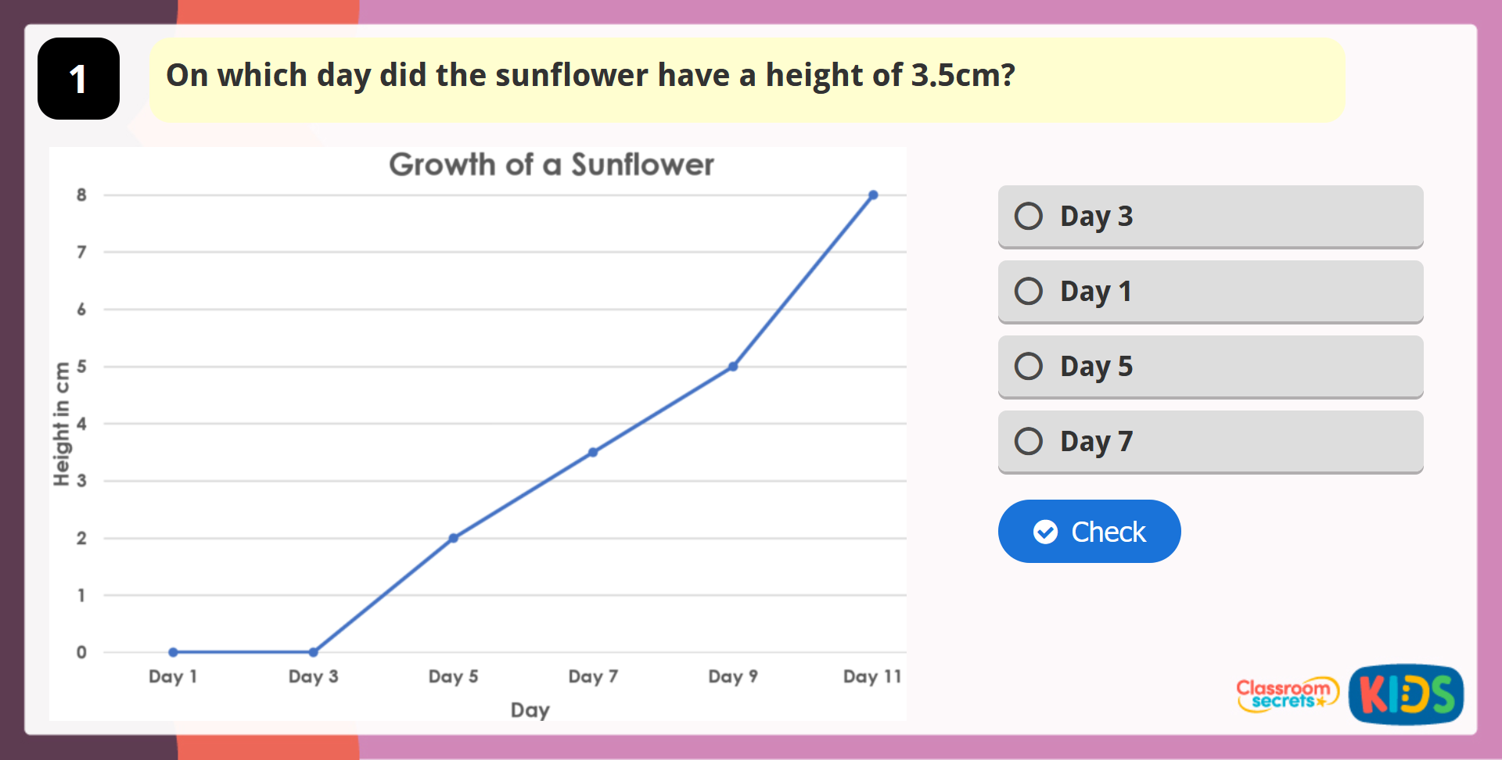
Task: Click the 2cm data point above Day 5
Action: pos(454,538)
